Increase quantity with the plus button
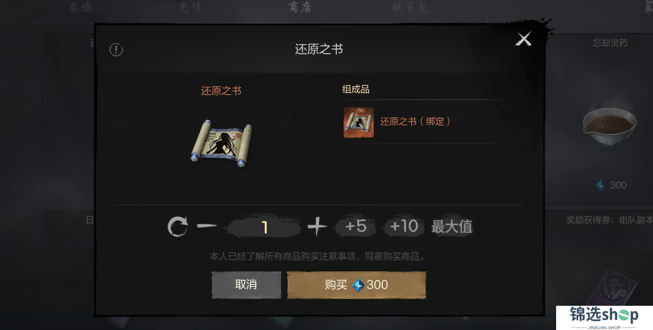The height and width of the screenshot is (330, 653). 317,226
